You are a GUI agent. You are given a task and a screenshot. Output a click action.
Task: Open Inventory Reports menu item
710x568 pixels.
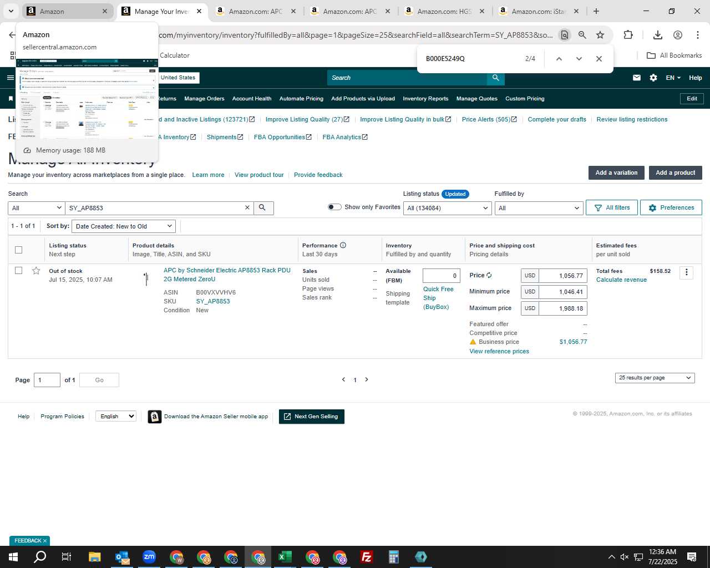tap(425, 99)
